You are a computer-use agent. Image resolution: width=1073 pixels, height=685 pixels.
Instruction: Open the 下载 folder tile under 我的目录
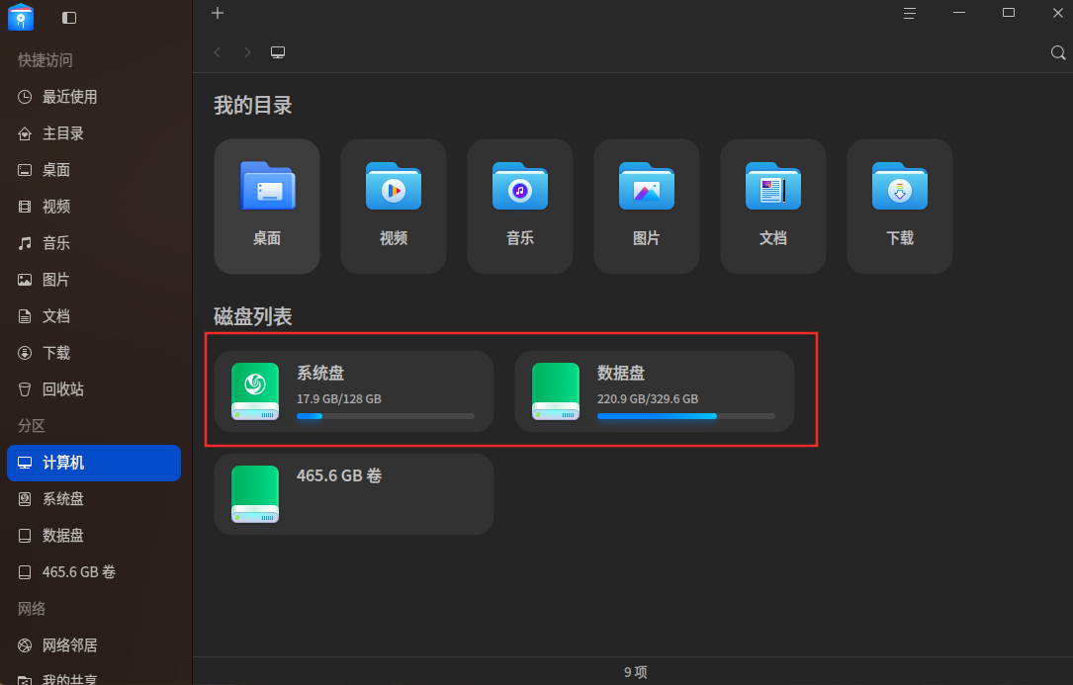tap(900, 207)
